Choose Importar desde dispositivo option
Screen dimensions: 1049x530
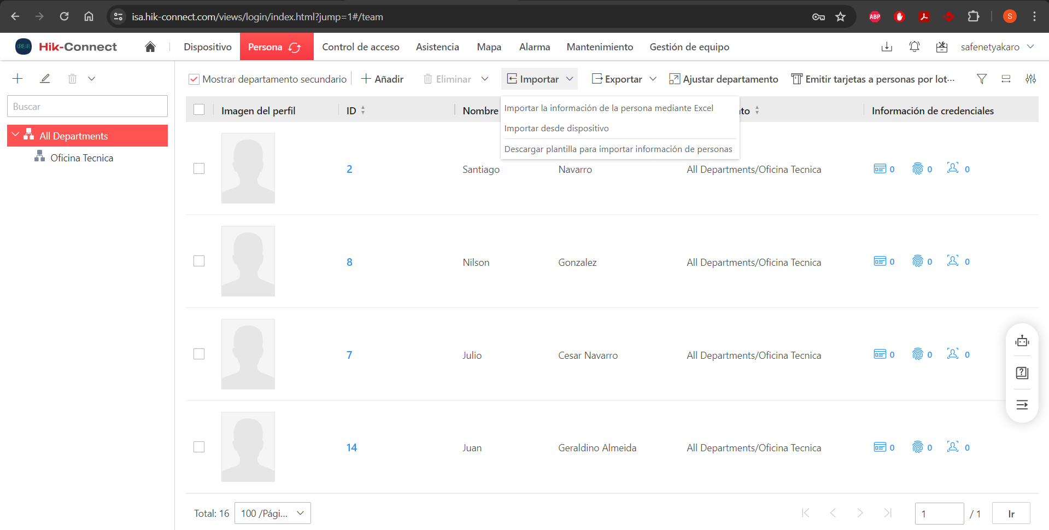click(x=556, y=129)
